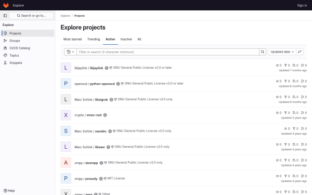Open Snippets in the sidebar
The height and width of the screenshot is (195, 312).
[x=28, y=63]
